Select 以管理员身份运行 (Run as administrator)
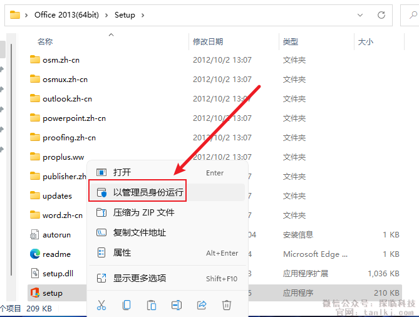419x317 pixels. click(167, 192)
